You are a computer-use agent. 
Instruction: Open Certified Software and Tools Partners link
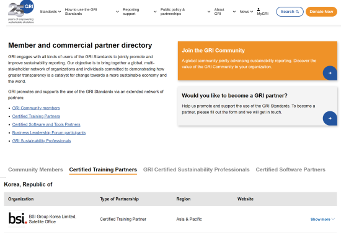(46, 124)
